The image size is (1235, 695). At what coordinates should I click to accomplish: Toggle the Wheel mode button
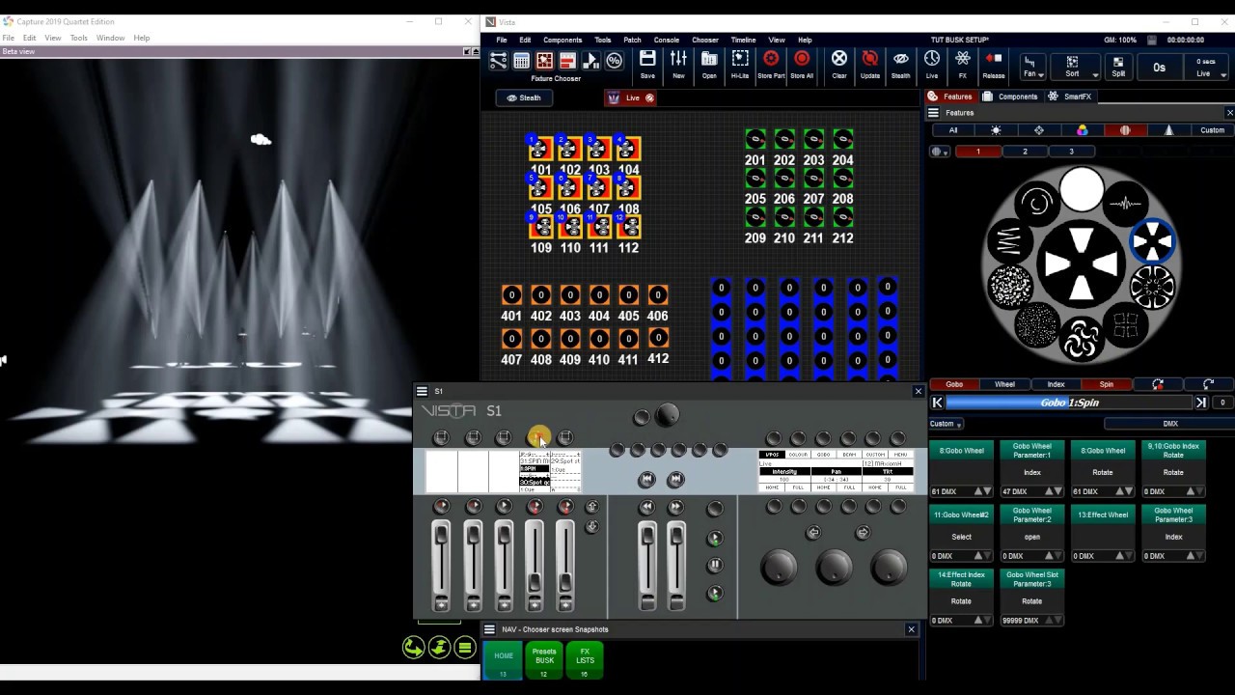click(x=1004, y=384)
